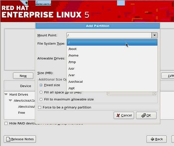174x146 pixels.
Task: Pick /usr in the mount point dropdown
Action: point(112,69)
